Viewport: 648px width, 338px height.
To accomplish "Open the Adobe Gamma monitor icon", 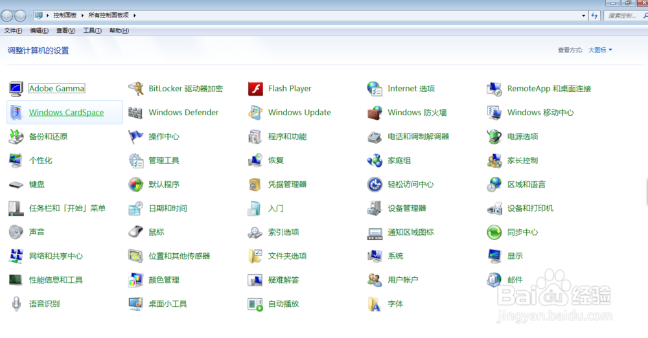I will (16, 89).
